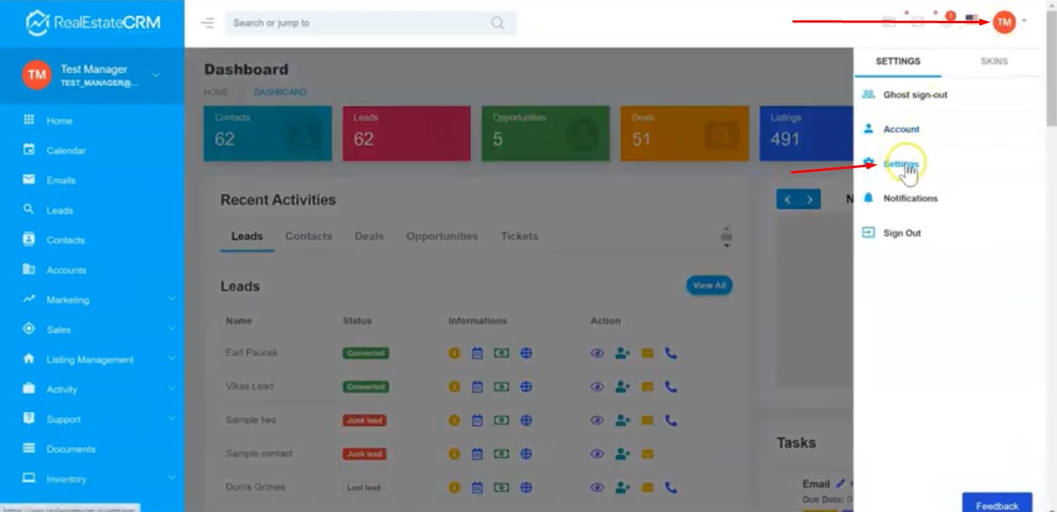Screen dimensions: 1057x512
Task: Click the globe icon for Sample contact
Action: 526,454
